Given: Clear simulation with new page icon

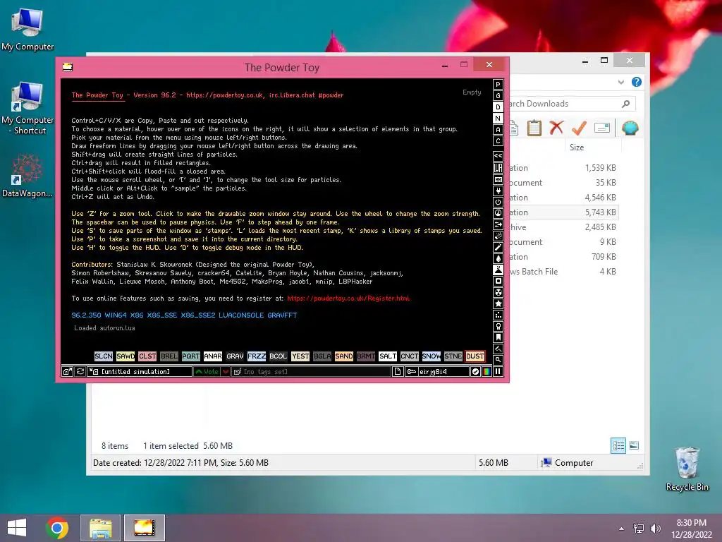Looking at the screenshot, I should tap(398, 371).
